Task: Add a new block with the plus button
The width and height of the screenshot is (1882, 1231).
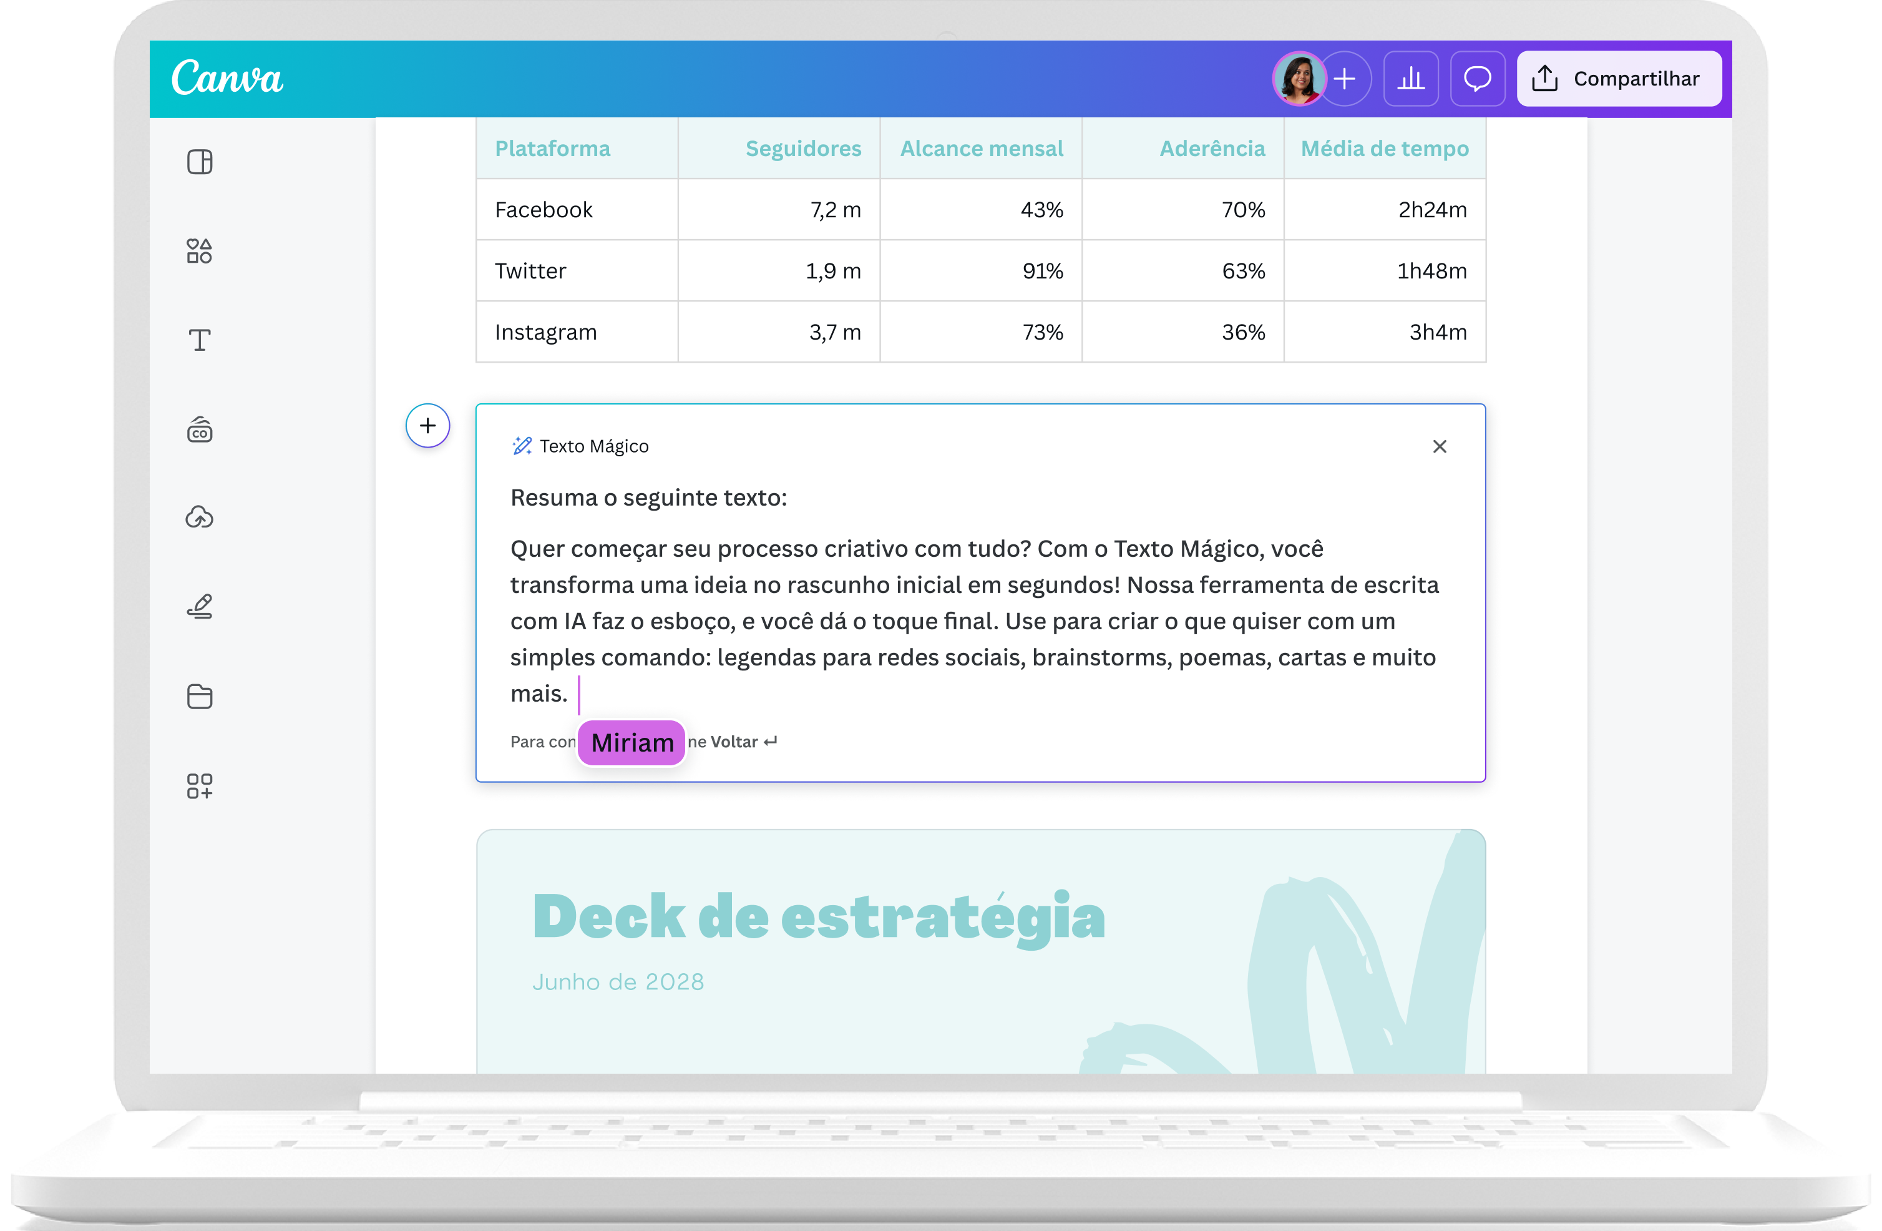Action: pos(427,426)
